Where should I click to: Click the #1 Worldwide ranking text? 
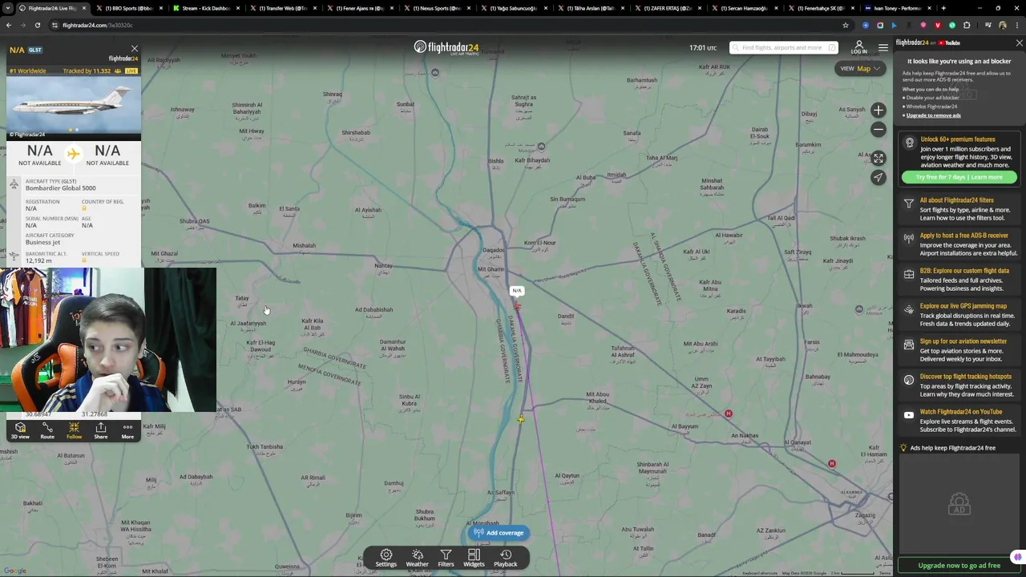(27, 71)
